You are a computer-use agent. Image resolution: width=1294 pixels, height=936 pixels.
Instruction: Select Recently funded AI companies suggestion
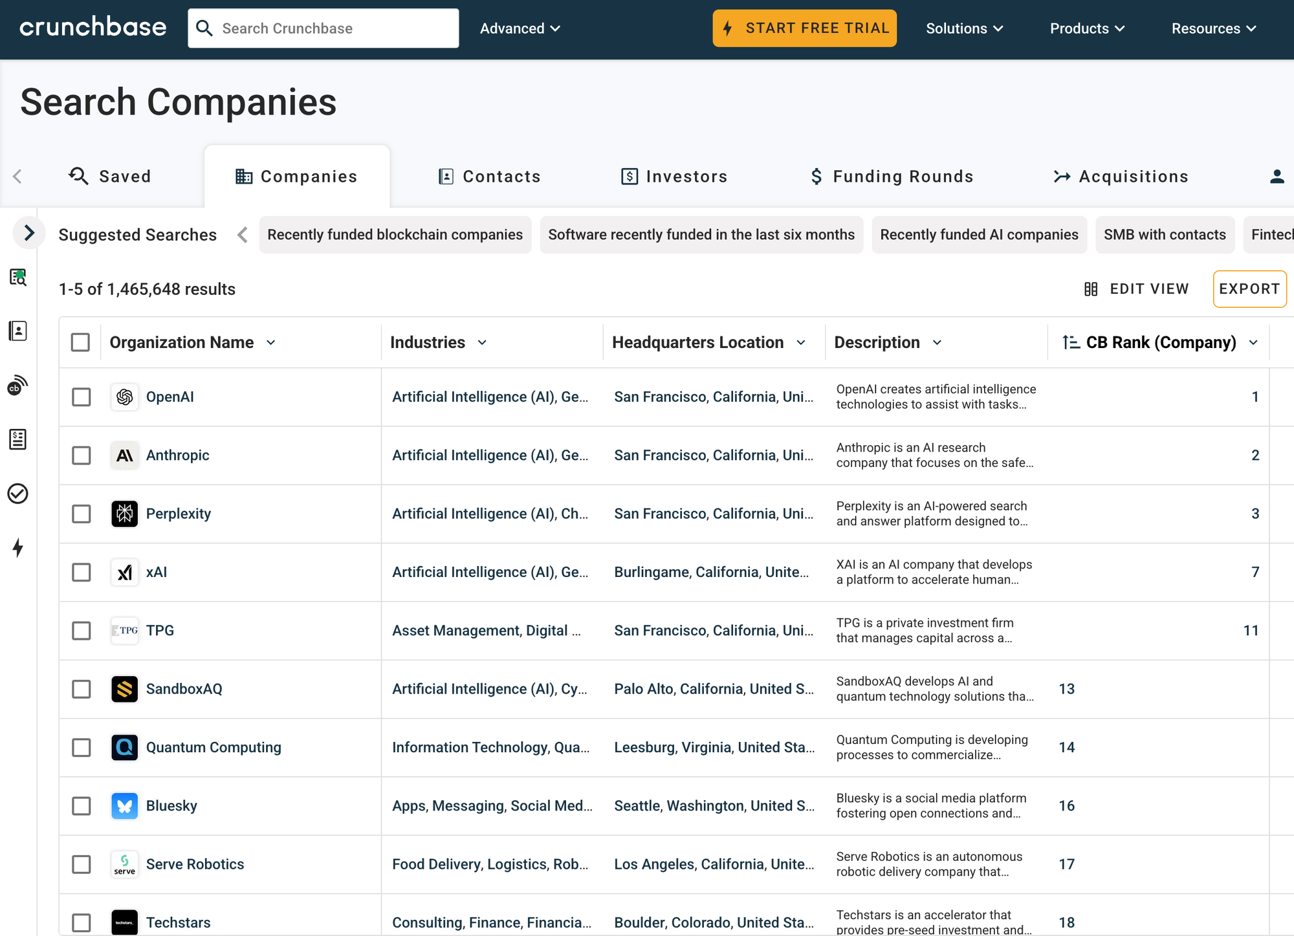tap(979, 235)
